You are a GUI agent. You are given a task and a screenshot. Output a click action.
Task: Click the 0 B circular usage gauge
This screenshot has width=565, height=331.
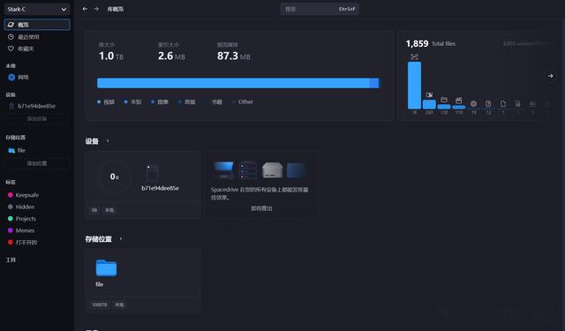(114, 177)
